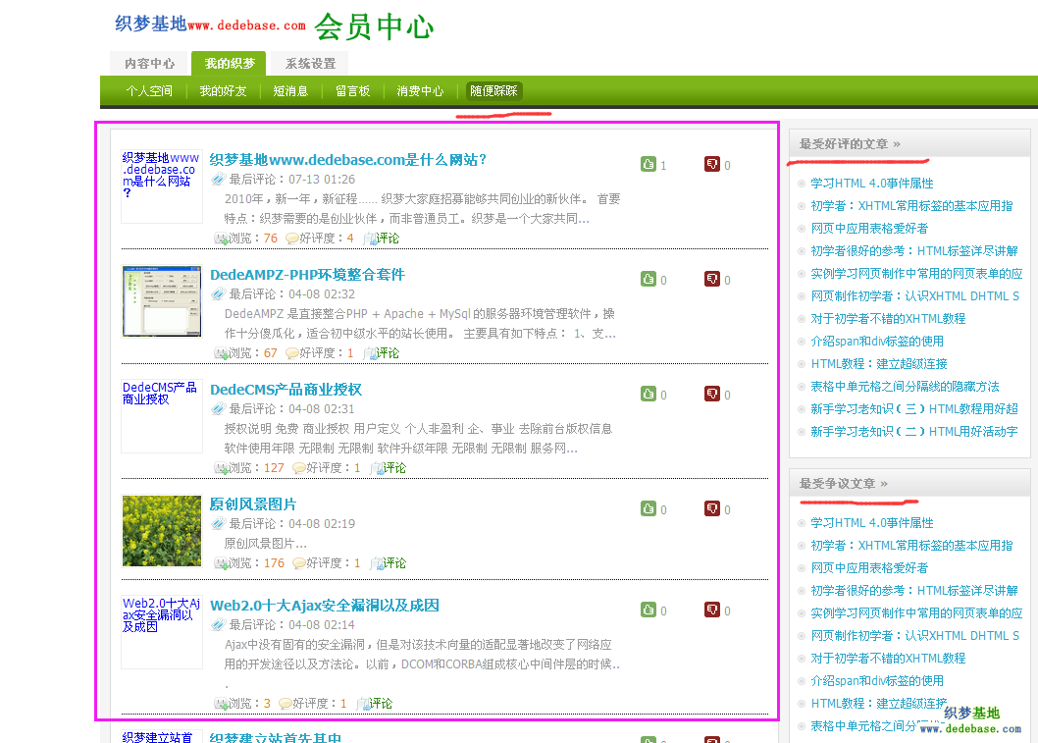Click view count 176 for 原创风景图片
The image size is (1038, 743).
tap(274, 563)
